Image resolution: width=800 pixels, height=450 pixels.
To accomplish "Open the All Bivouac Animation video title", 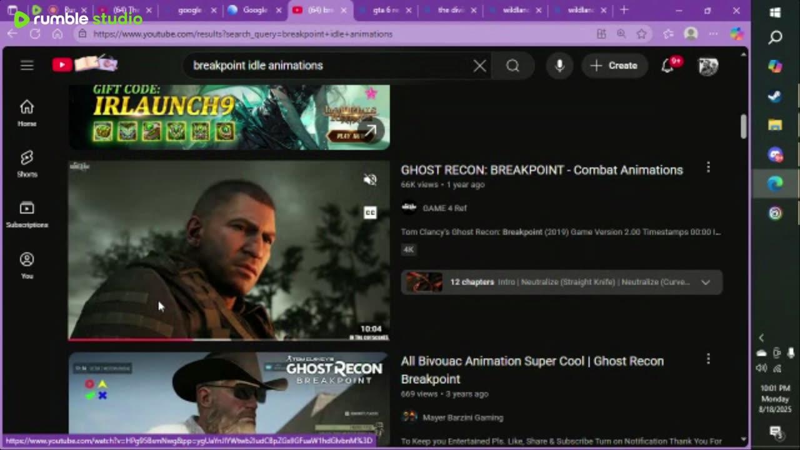I will (532, 370).
